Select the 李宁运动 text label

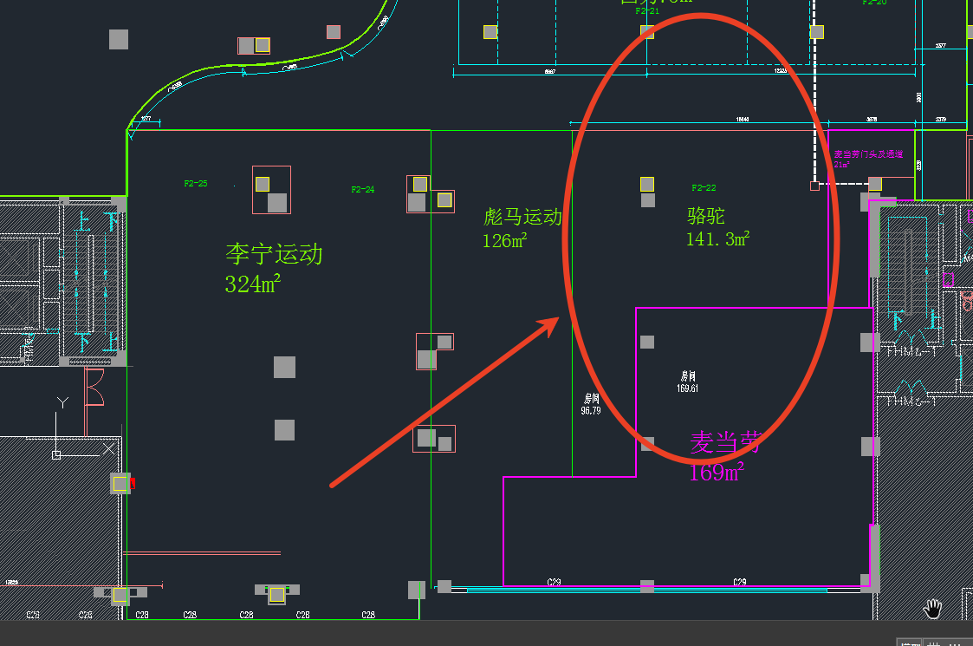coord(274,254)
